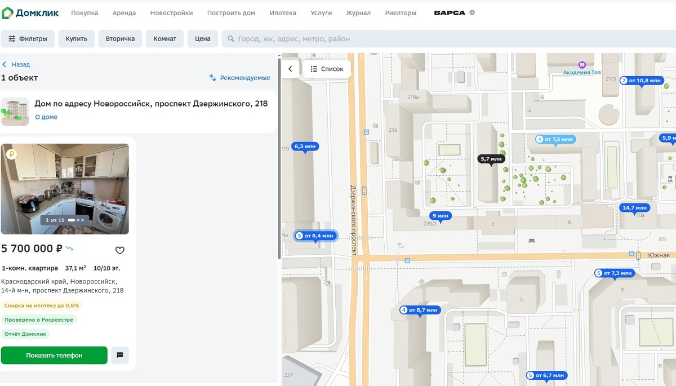Image resolution: width=676 pixels, height=386 pixels.
Task: Select the 5,7 млн map marker
Action: (491, 159)
